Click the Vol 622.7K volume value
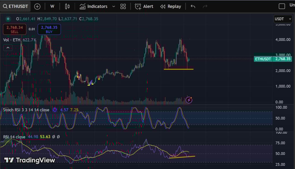The width and height of the screenshot is (295, 169). (30, 40)
